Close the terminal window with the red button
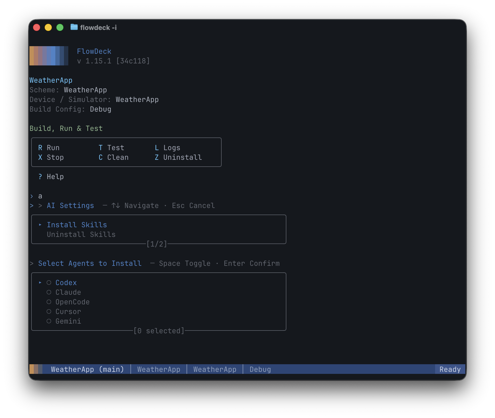 [x=37, y=27]
